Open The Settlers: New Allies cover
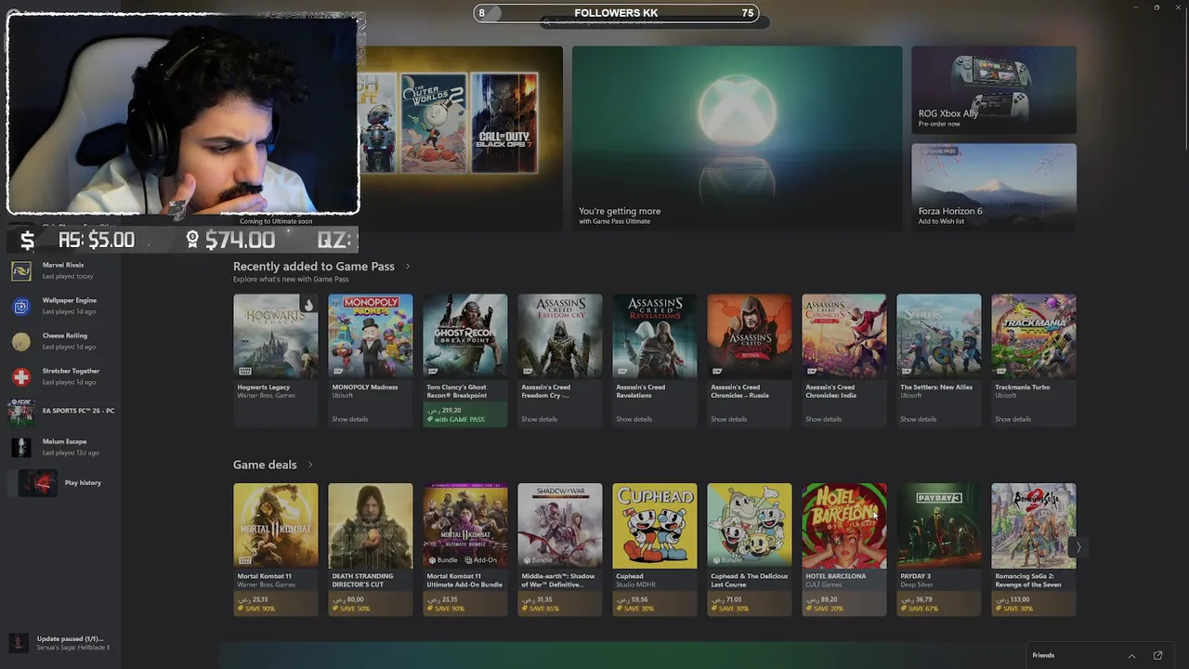The image size is (1189, 669). 939,336
